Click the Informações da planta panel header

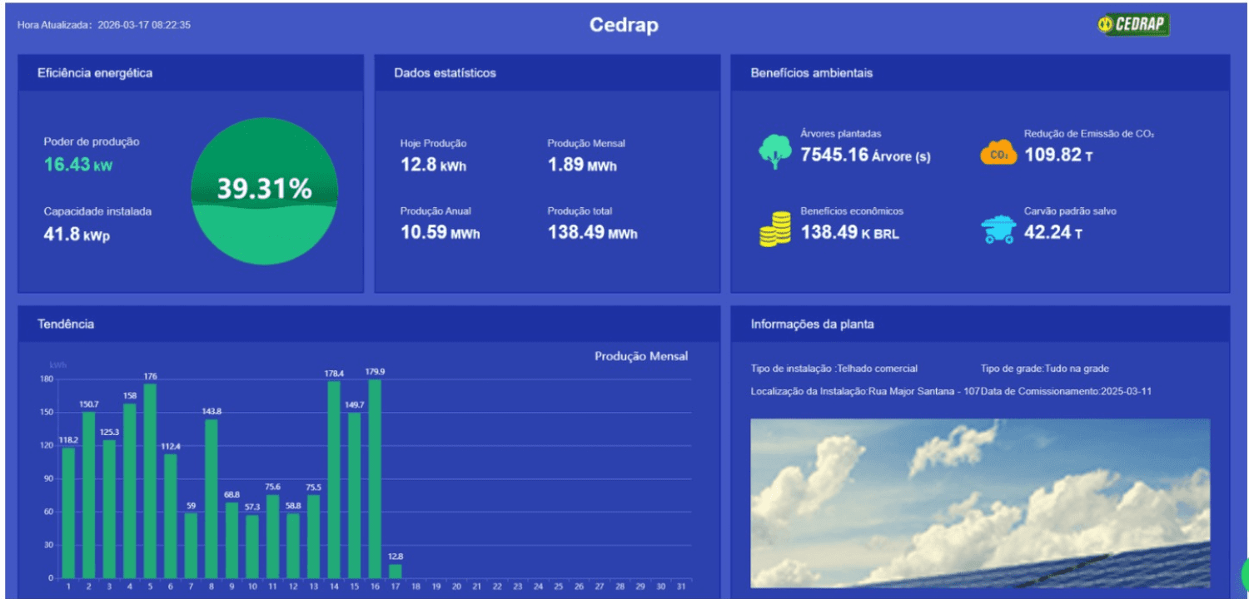[812, 324]
